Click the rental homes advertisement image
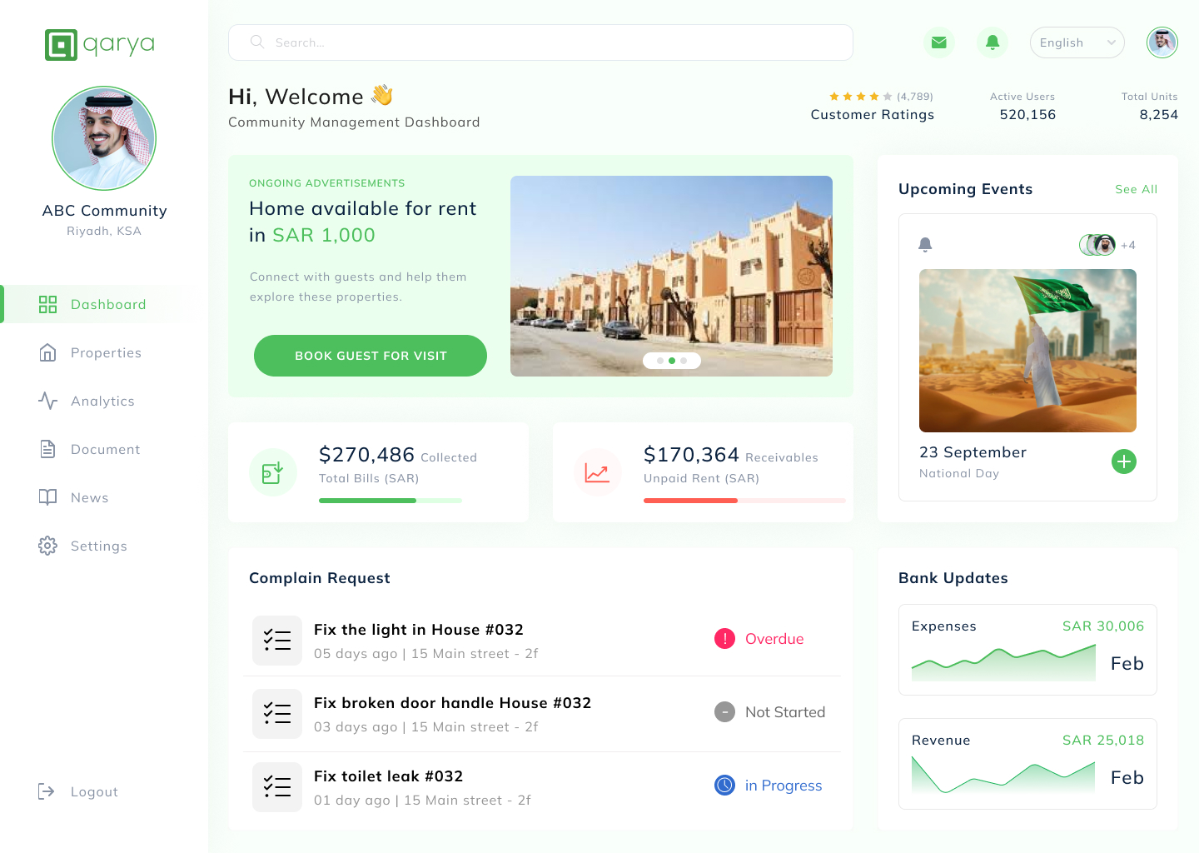 click(671, 276)
